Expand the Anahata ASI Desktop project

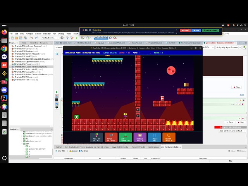(x=10, y=51)
